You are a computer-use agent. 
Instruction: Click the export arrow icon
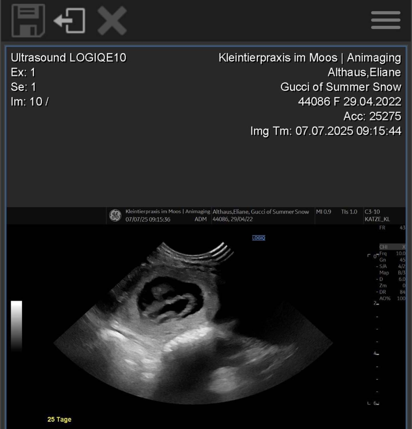coord(70,20)
